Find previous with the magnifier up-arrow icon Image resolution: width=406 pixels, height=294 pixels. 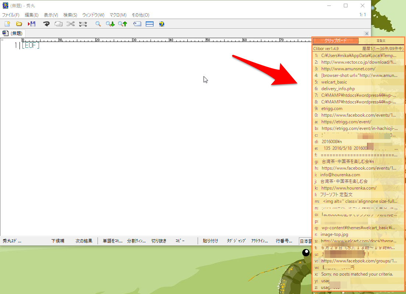click(123, 24)
